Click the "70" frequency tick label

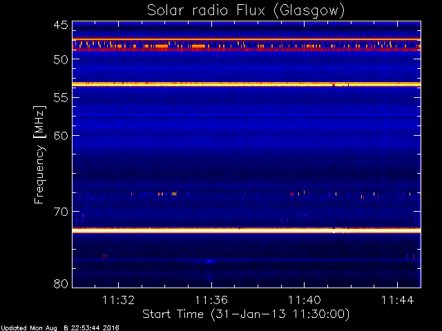click(61, 212)
